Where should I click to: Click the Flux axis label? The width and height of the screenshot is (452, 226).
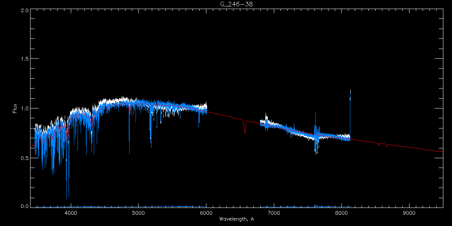click(x=15, y=108)
